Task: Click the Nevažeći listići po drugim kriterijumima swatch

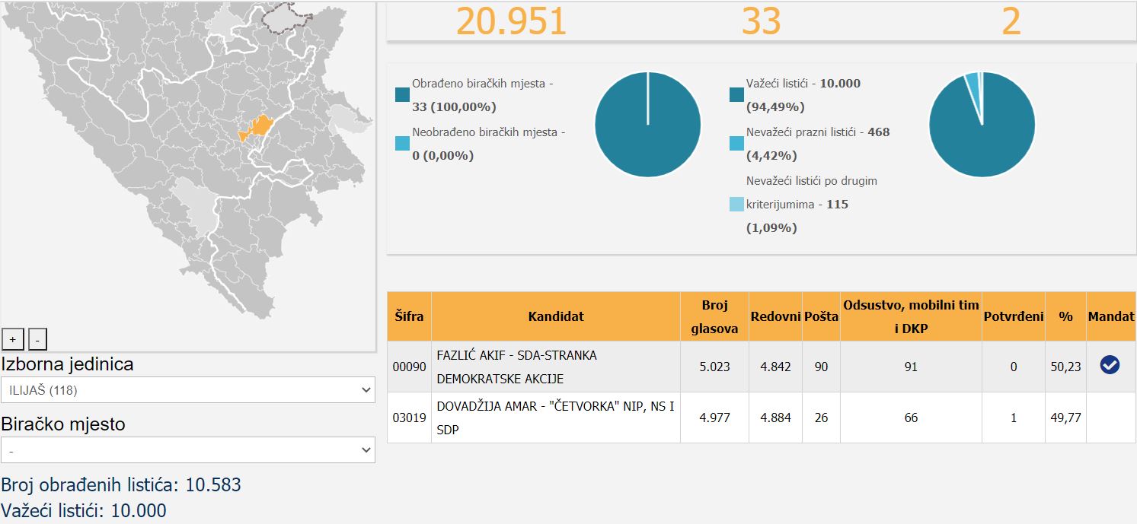Action: tap(736, 204)
